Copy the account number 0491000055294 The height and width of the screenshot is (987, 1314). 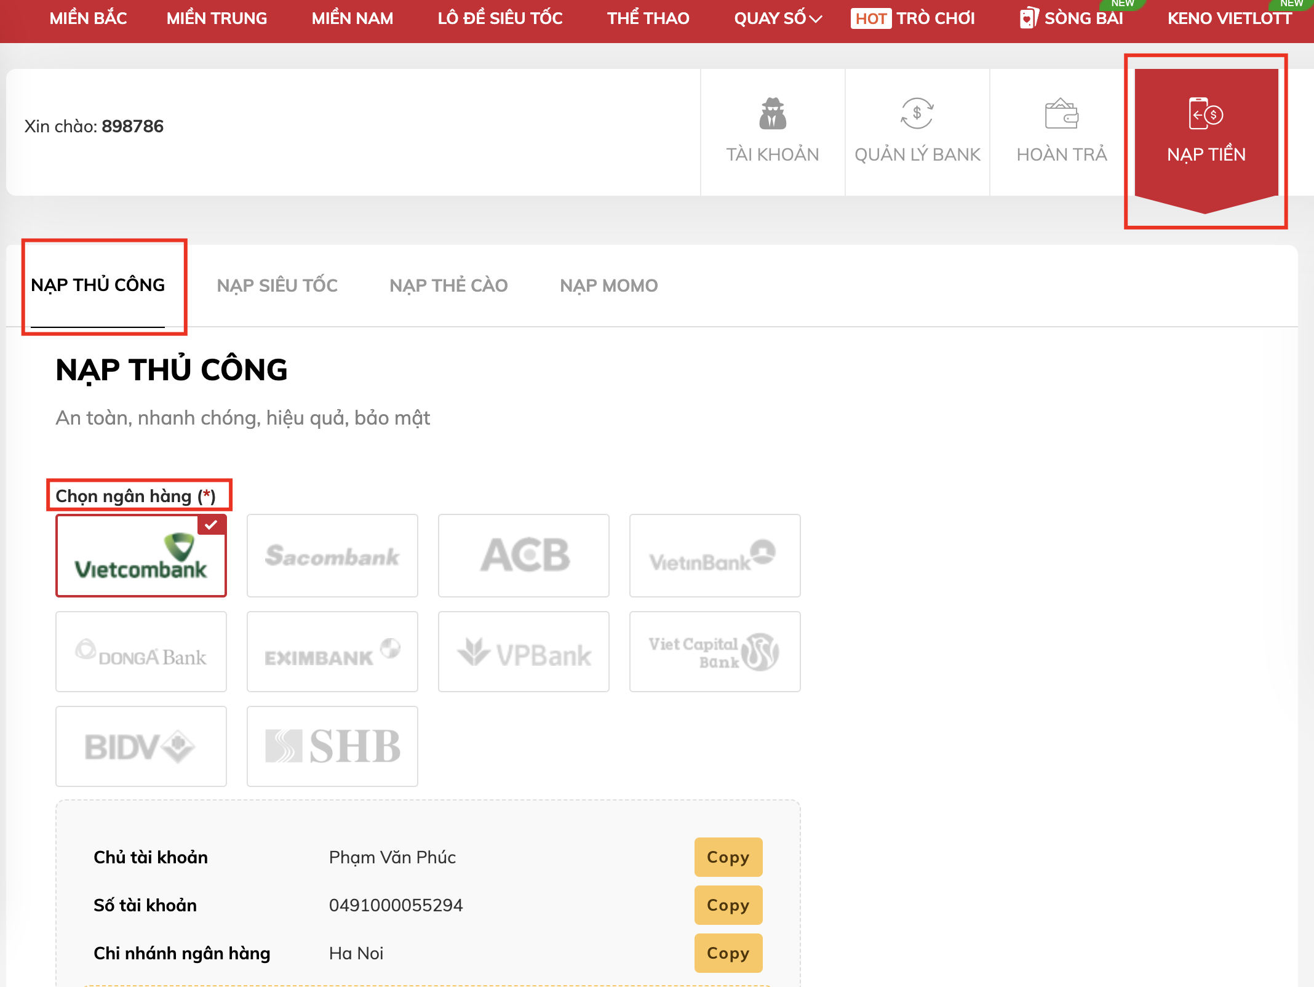728,905
